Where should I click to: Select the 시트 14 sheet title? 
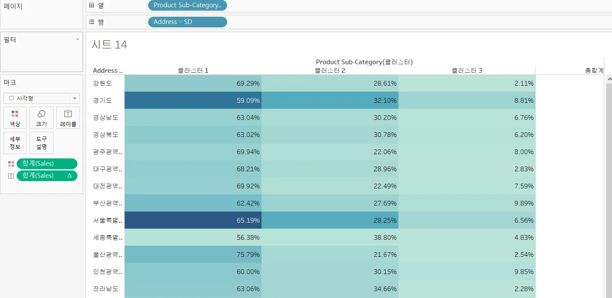(110, 45)
